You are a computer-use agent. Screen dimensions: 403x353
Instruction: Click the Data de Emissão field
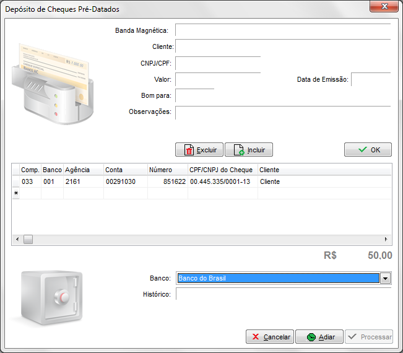pyautogui.click(x=370, y=79)
